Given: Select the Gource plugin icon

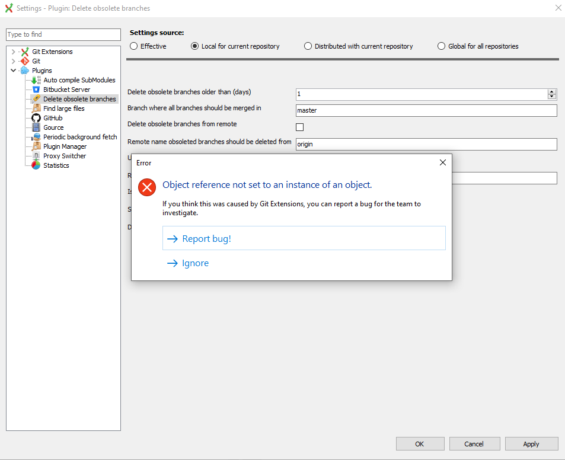Looking at the screenshot, I should tap(35, 127).
